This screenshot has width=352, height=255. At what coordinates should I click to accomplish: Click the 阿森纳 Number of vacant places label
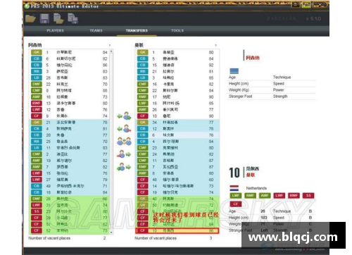pyautogui.click(x=49, y=238)
